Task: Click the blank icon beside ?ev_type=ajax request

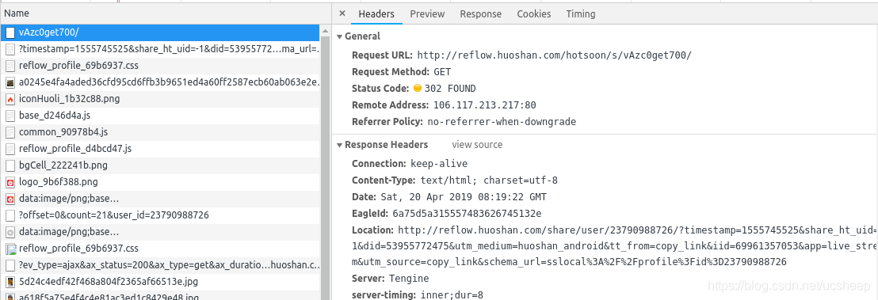Action: [10, 264]
